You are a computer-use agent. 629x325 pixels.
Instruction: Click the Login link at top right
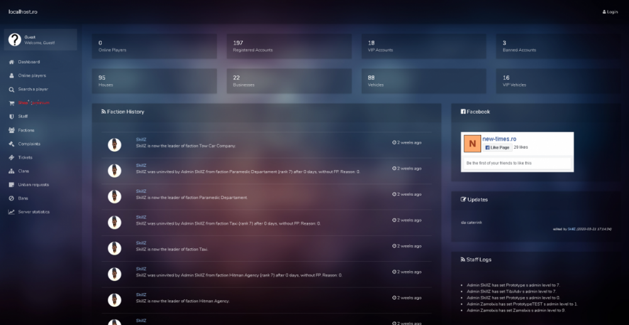610,12
